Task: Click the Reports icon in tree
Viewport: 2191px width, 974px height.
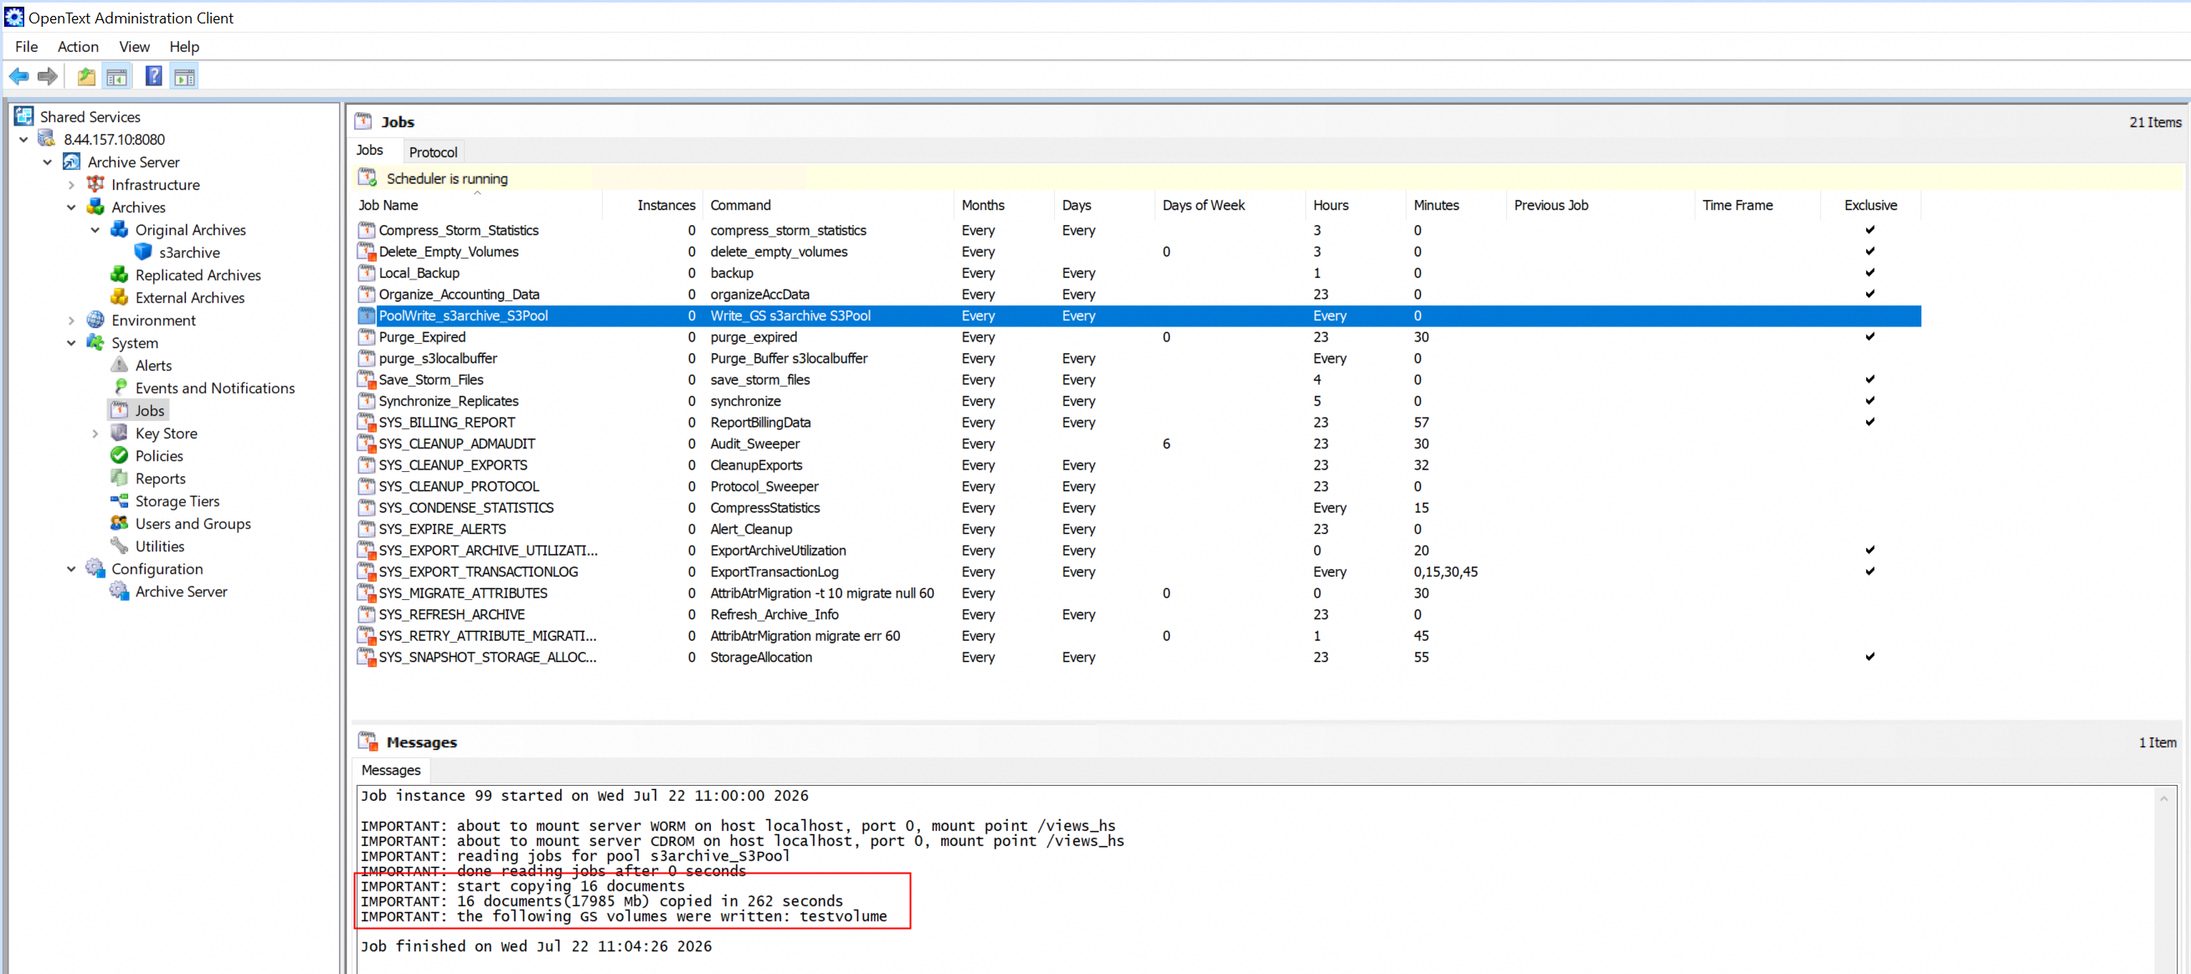Action: [120, 479]
